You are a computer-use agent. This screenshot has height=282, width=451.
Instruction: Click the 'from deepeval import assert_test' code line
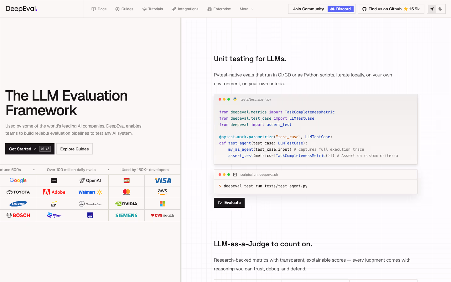tap(255, 125)
